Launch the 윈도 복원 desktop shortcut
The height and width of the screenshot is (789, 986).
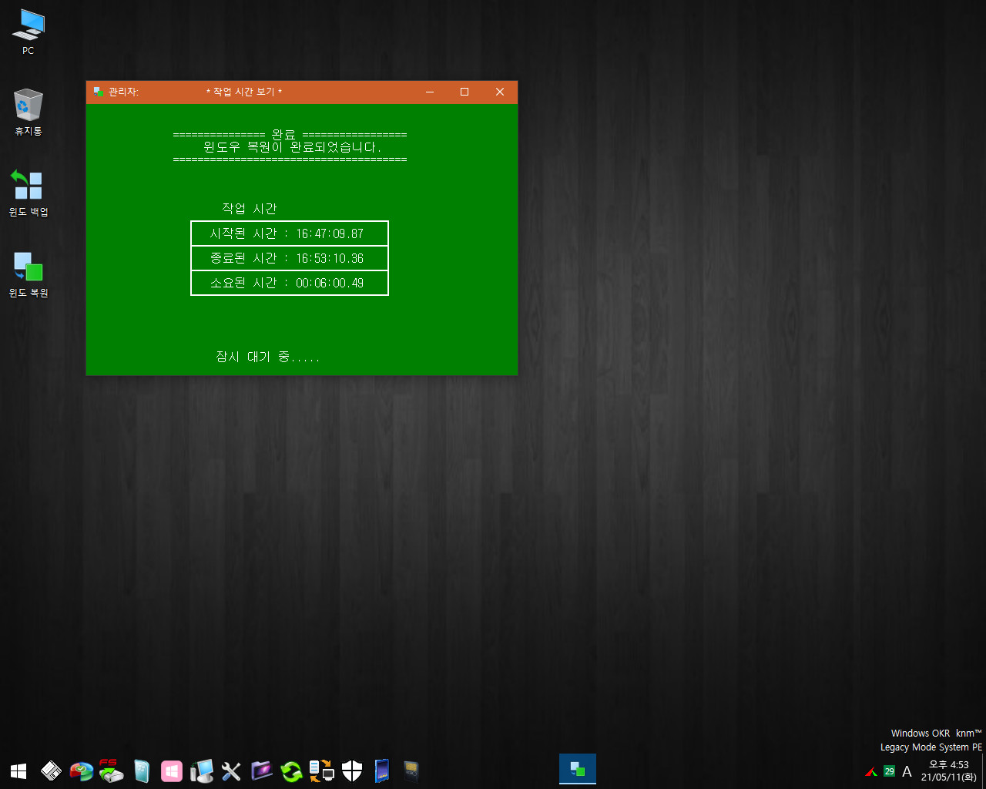(x=29, y=274)
